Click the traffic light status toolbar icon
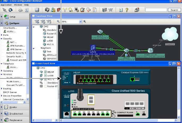 [x=95, y=10]
